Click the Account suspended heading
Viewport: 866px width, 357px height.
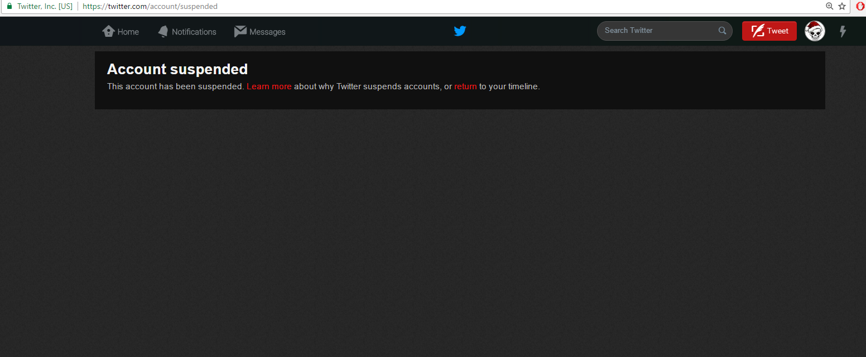tap(177, 69)
